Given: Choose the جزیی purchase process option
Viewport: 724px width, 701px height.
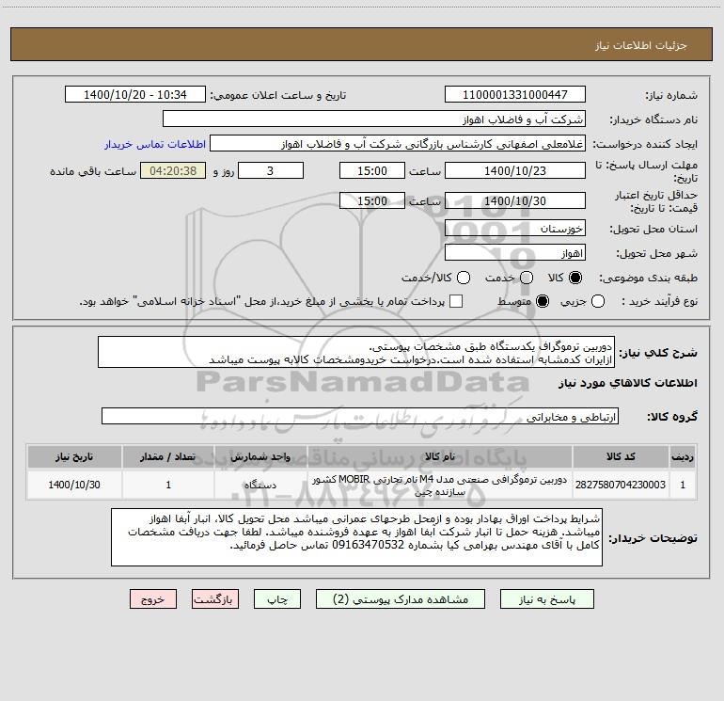Looking at the screenshot, I should [x=598, y=301].
